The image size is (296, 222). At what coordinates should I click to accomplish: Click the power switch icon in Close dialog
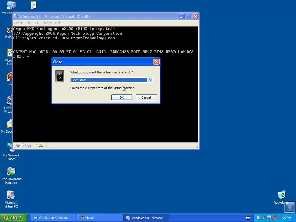tap(60, 76)
